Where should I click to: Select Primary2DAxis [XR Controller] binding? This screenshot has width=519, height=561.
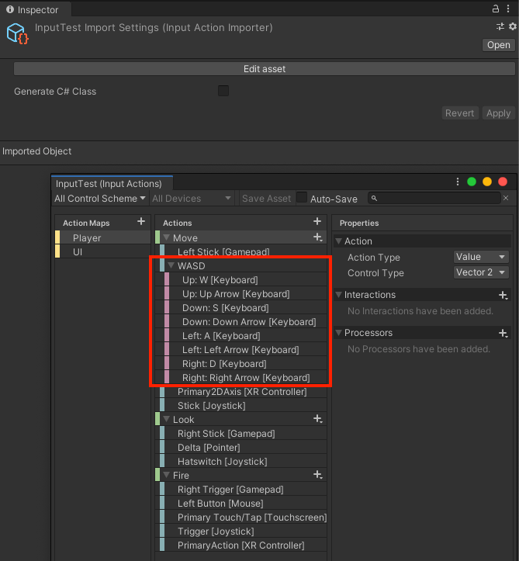243,391
